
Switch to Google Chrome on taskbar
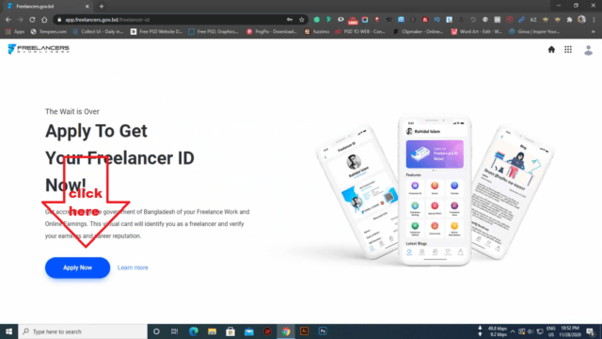pos(286,331)
